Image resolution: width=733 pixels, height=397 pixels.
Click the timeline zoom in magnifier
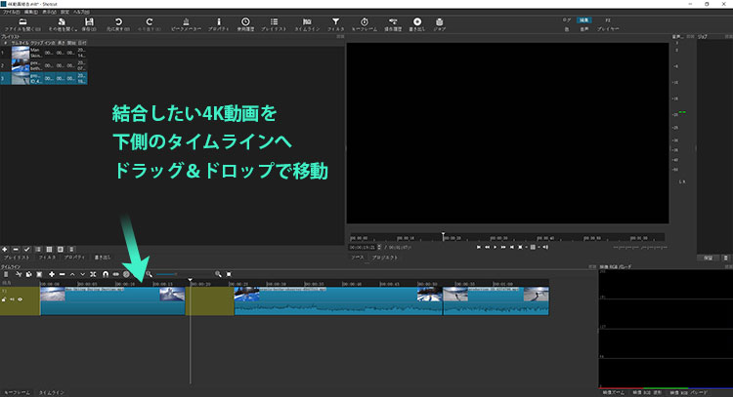(x=218, y=274)
